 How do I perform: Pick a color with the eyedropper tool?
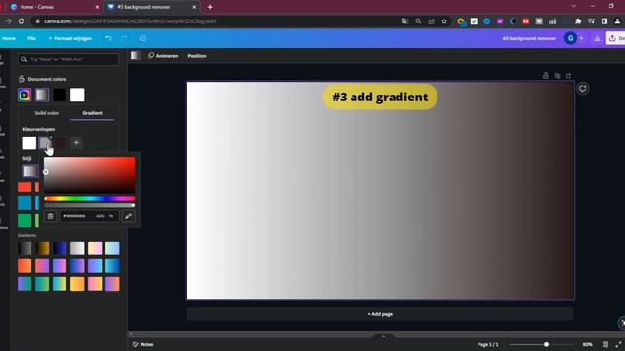[128, 216]
